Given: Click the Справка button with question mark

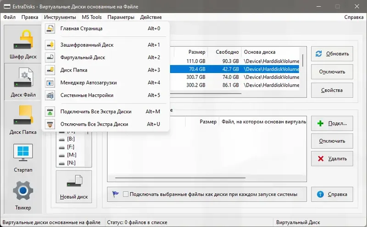Looking at the screenshot, I should [332, 194].
